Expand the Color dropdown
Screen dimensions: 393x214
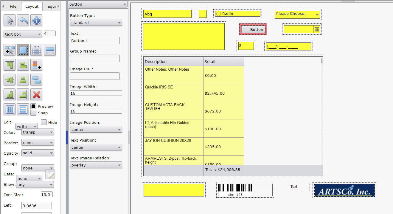(38, 132)
